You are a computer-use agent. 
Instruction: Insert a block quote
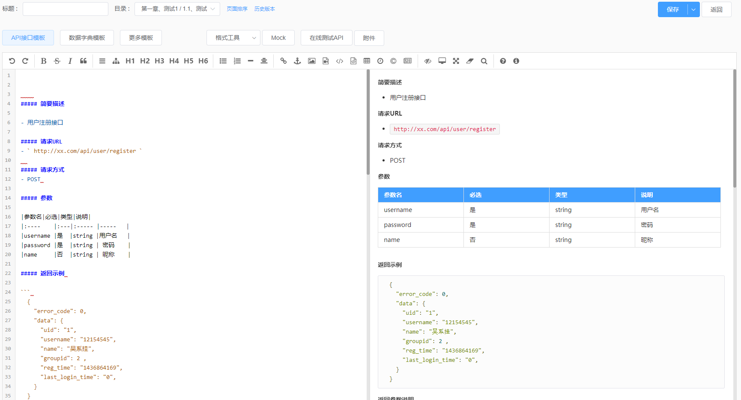84,61
